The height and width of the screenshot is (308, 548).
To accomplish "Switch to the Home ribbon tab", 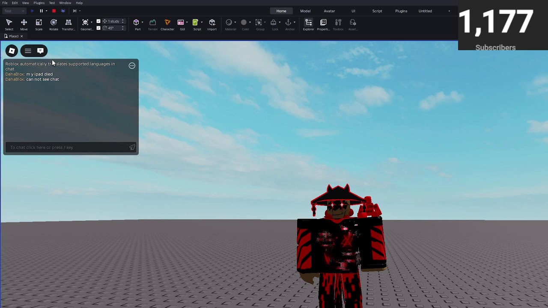I will [281, 11].
